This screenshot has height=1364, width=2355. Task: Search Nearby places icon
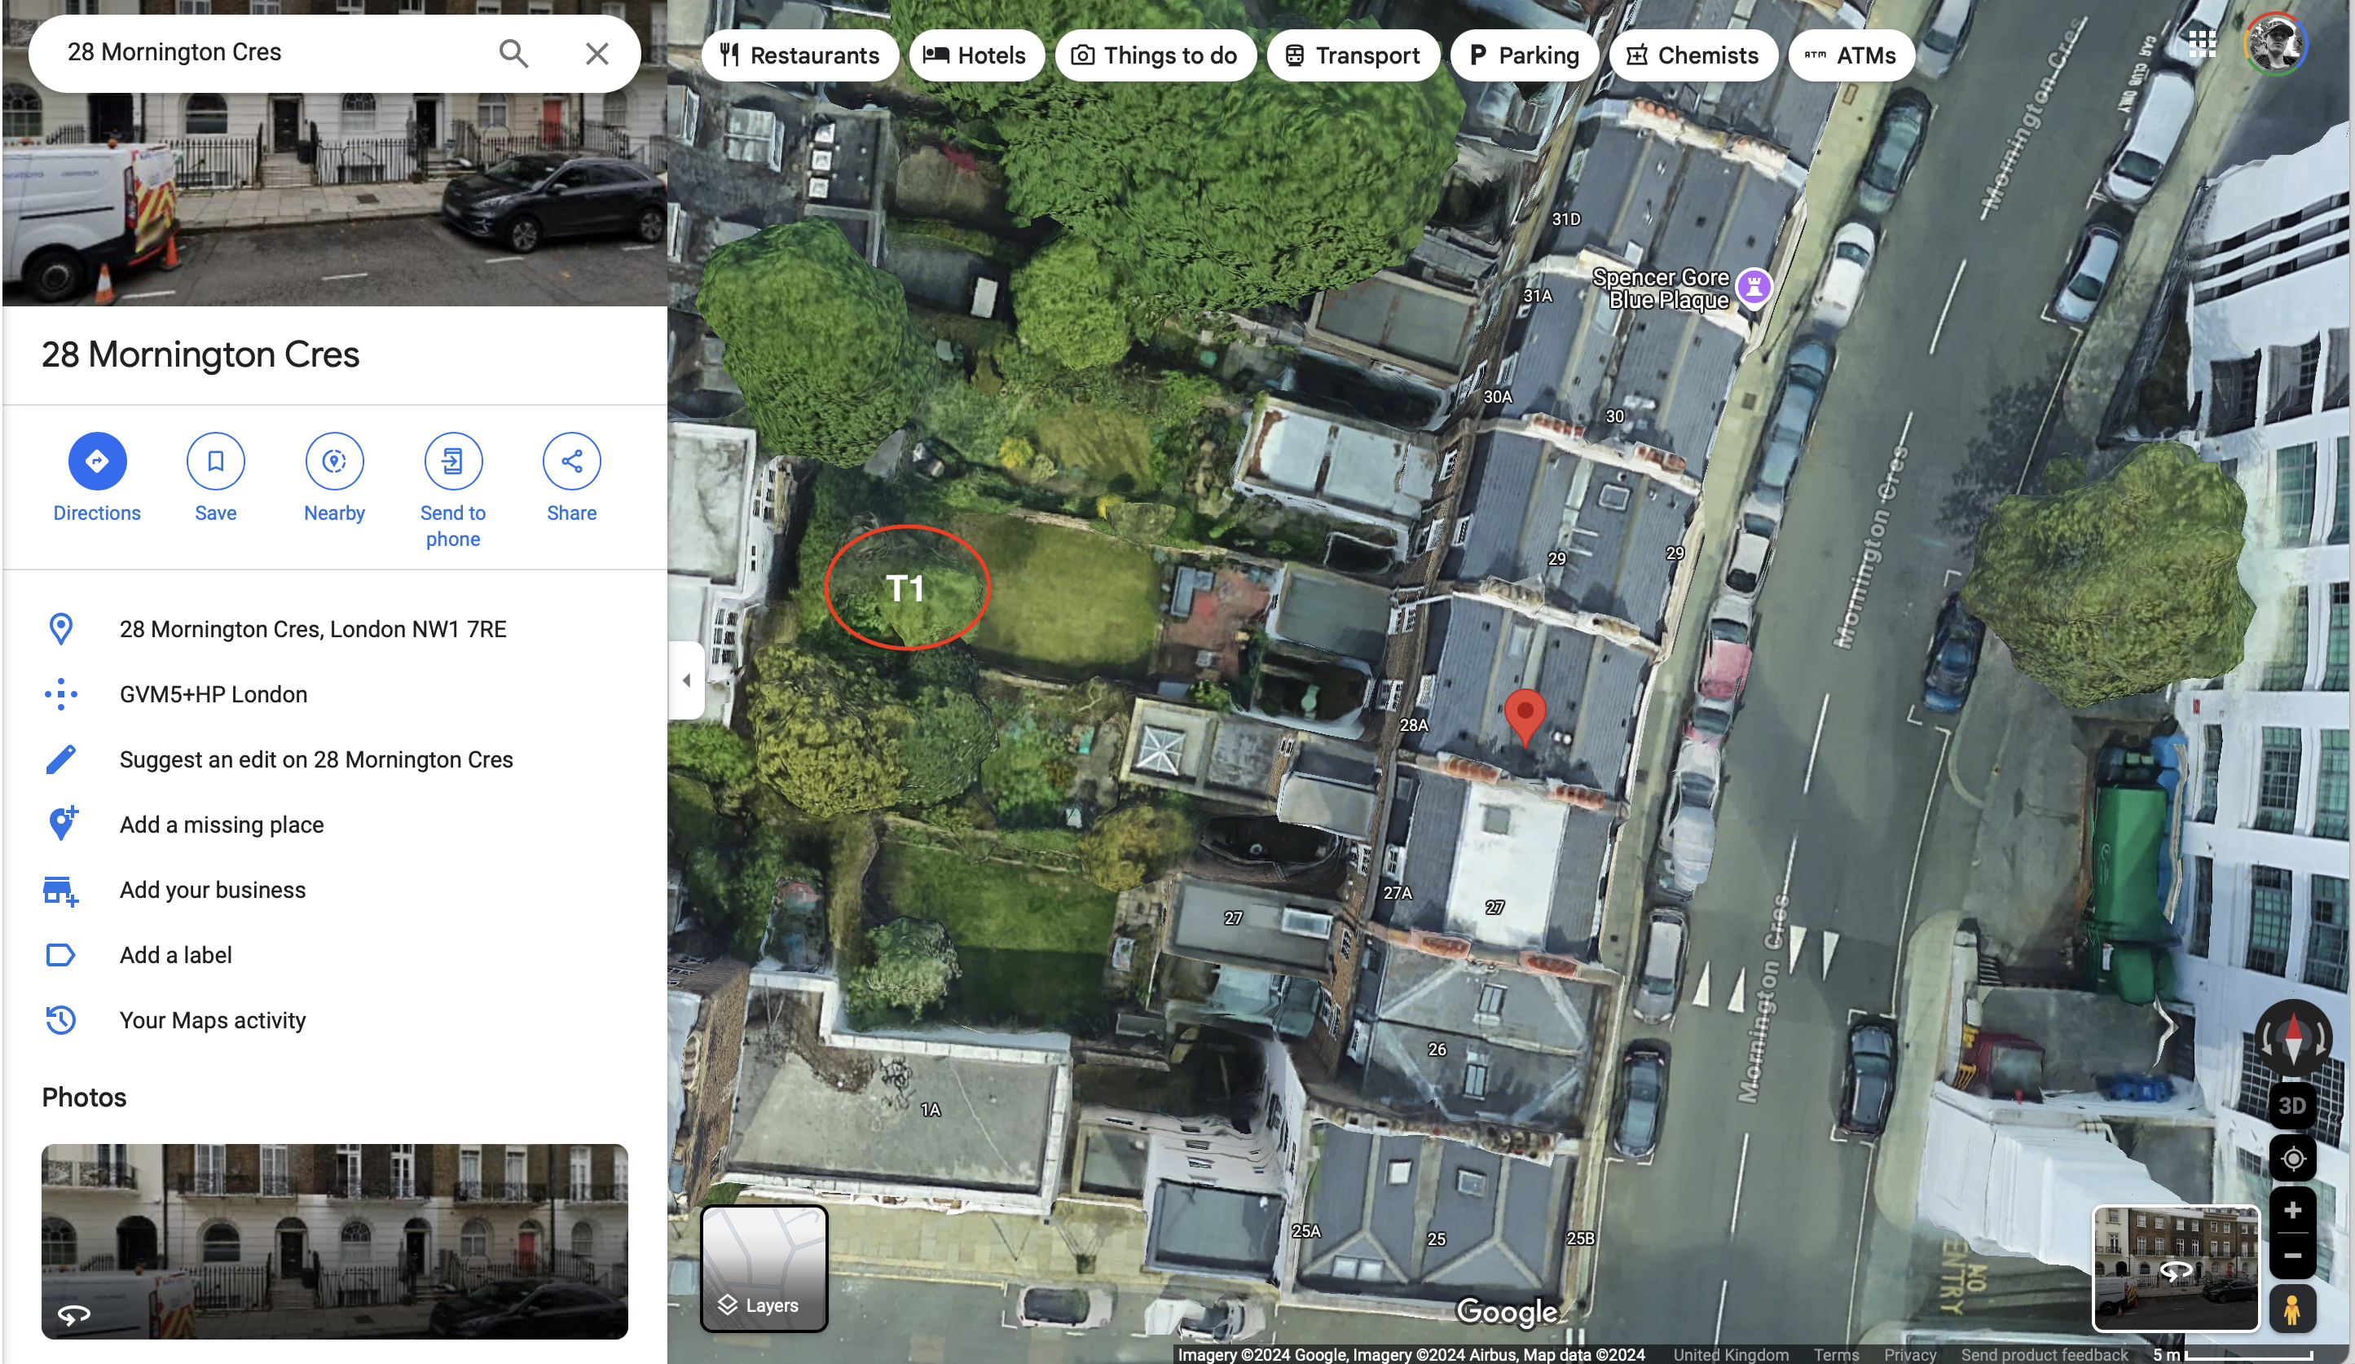pyautogui.click(x=335, y=460)
